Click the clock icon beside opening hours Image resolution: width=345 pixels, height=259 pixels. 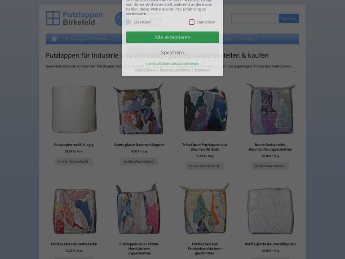pos(119,19)
